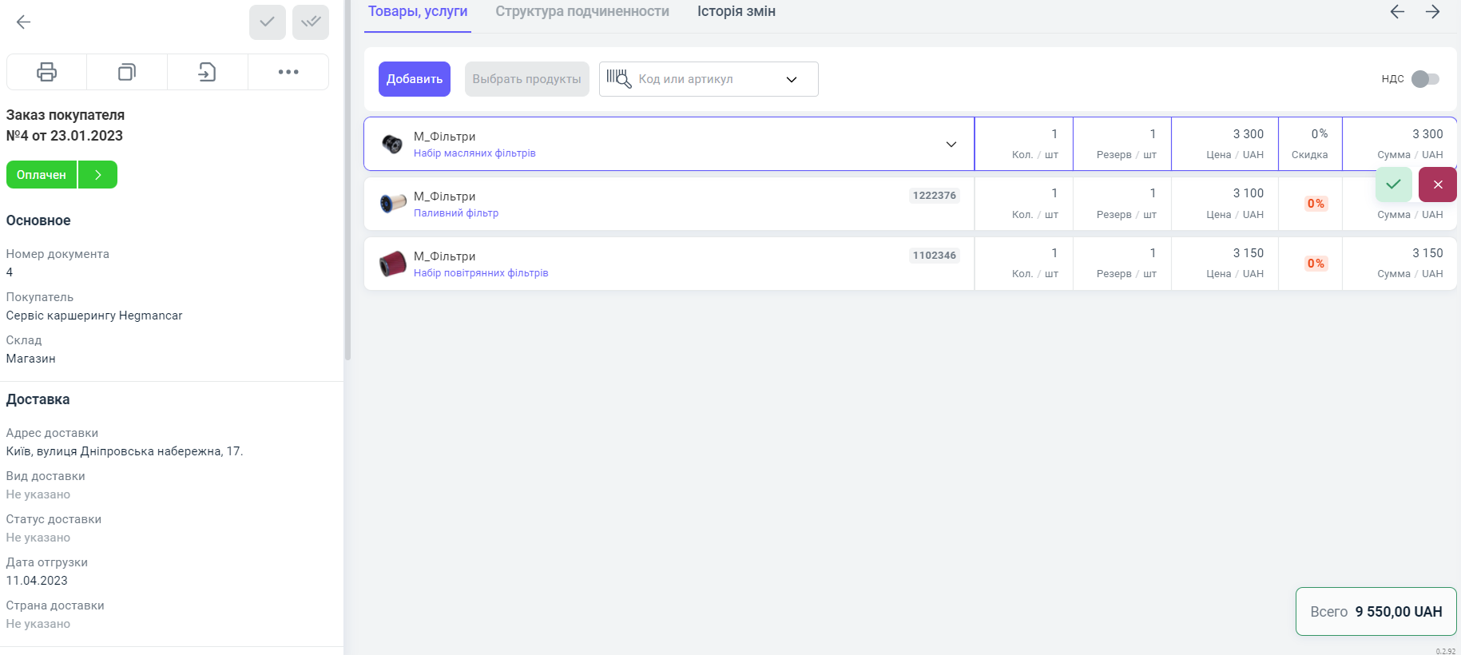
Task: Expand status options next to Оплачен
Action: pyautogui.click(x=98, y=175)
